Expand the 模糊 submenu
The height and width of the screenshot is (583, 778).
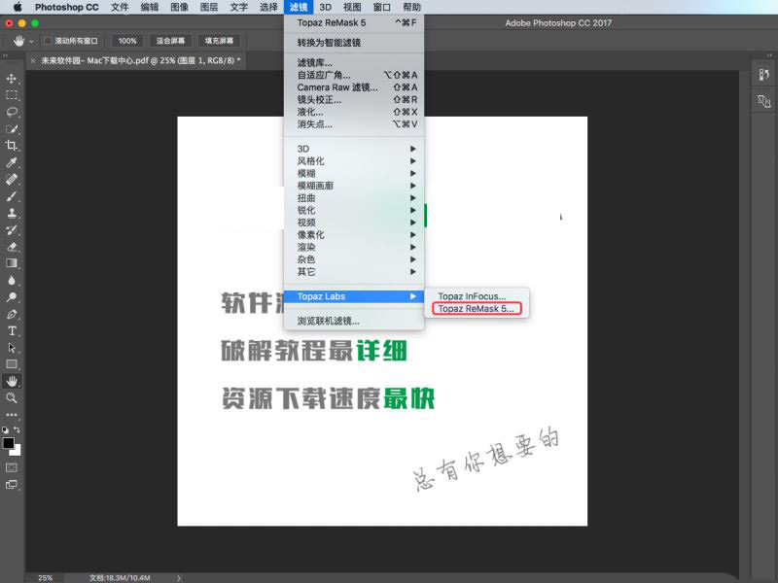pos(354,174)
